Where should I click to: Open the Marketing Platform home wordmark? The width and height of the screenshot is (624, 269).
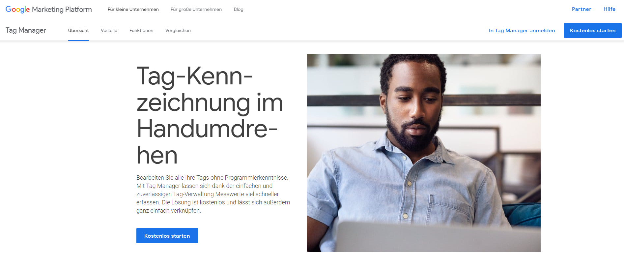(x=62, y=10)
